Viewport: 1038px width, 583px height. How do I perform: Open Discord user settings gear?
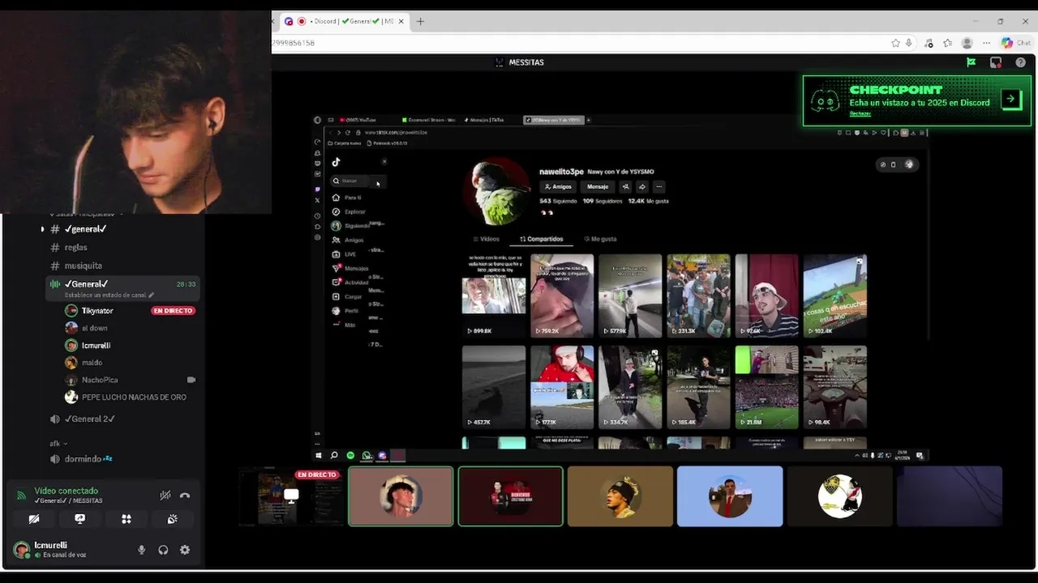point(185,550)
